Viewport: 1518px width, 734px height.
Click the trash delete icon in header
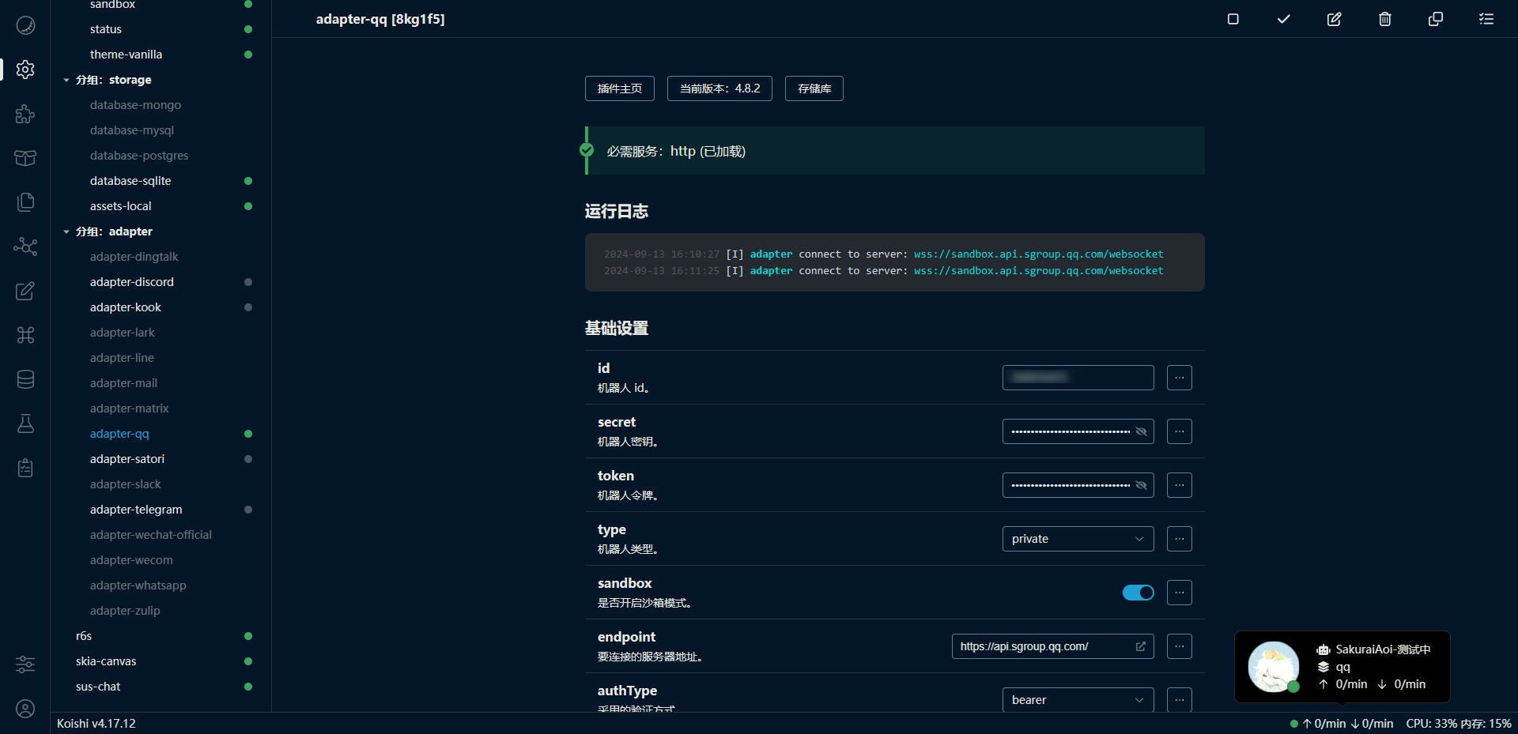pyautogui.click(x=1384, y=19)
